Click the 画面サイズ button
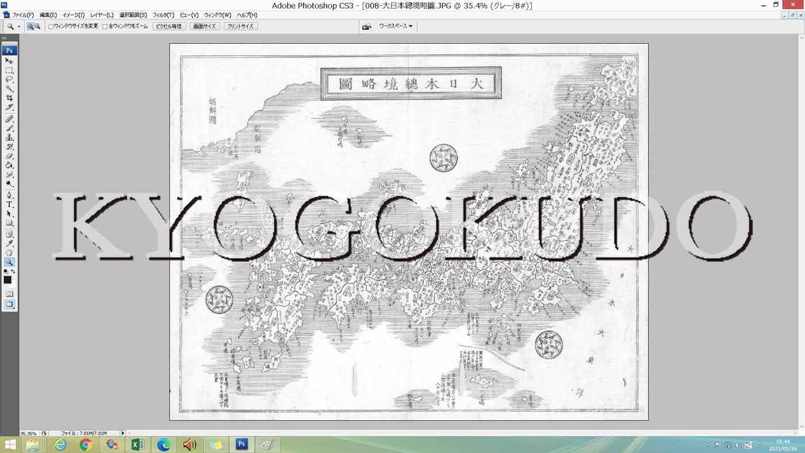 click(x=205, y=26)
